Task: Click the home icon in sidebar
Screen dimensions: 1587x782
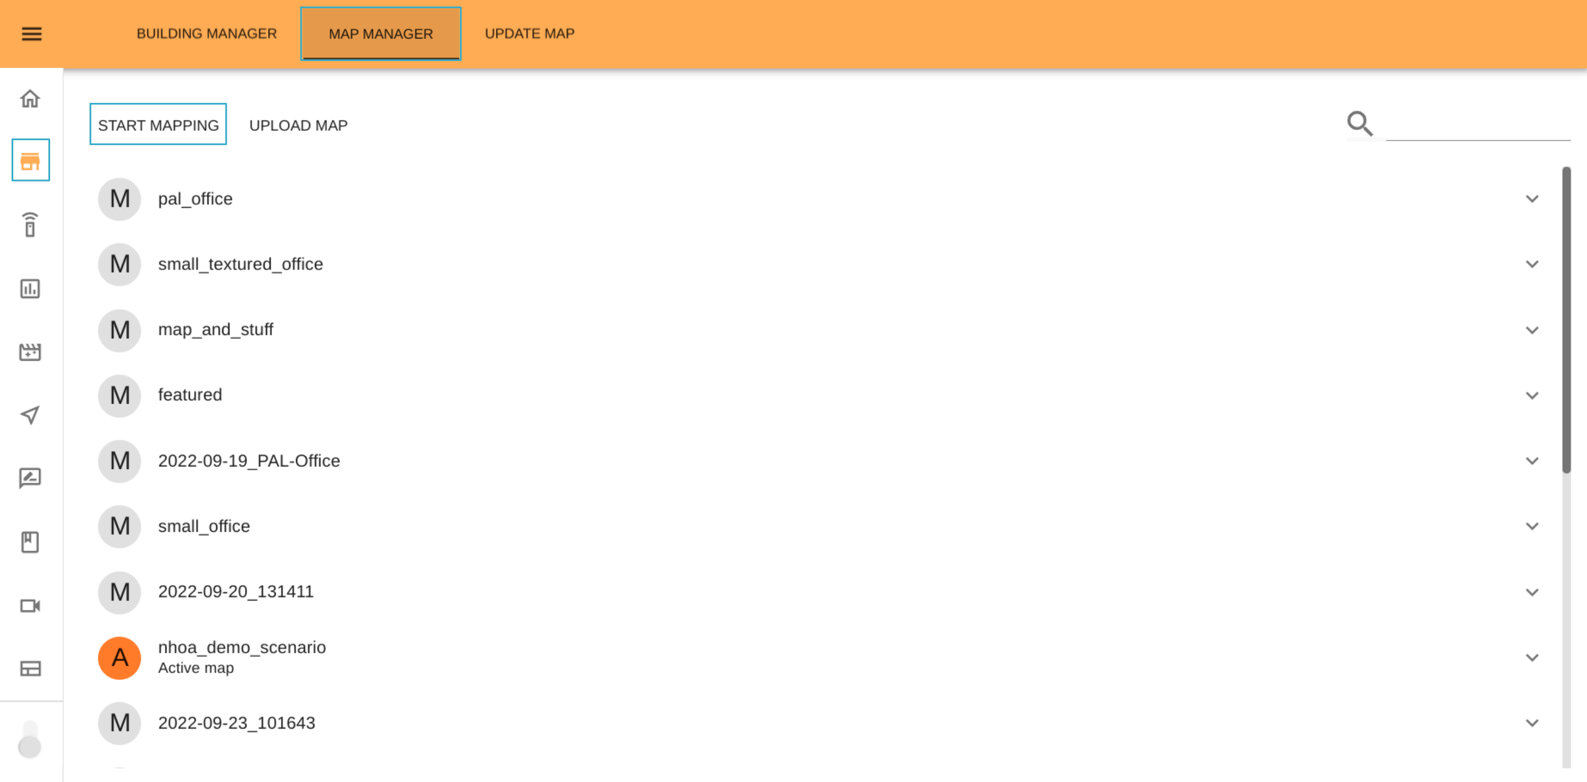Action: click(x=30, y=98)
